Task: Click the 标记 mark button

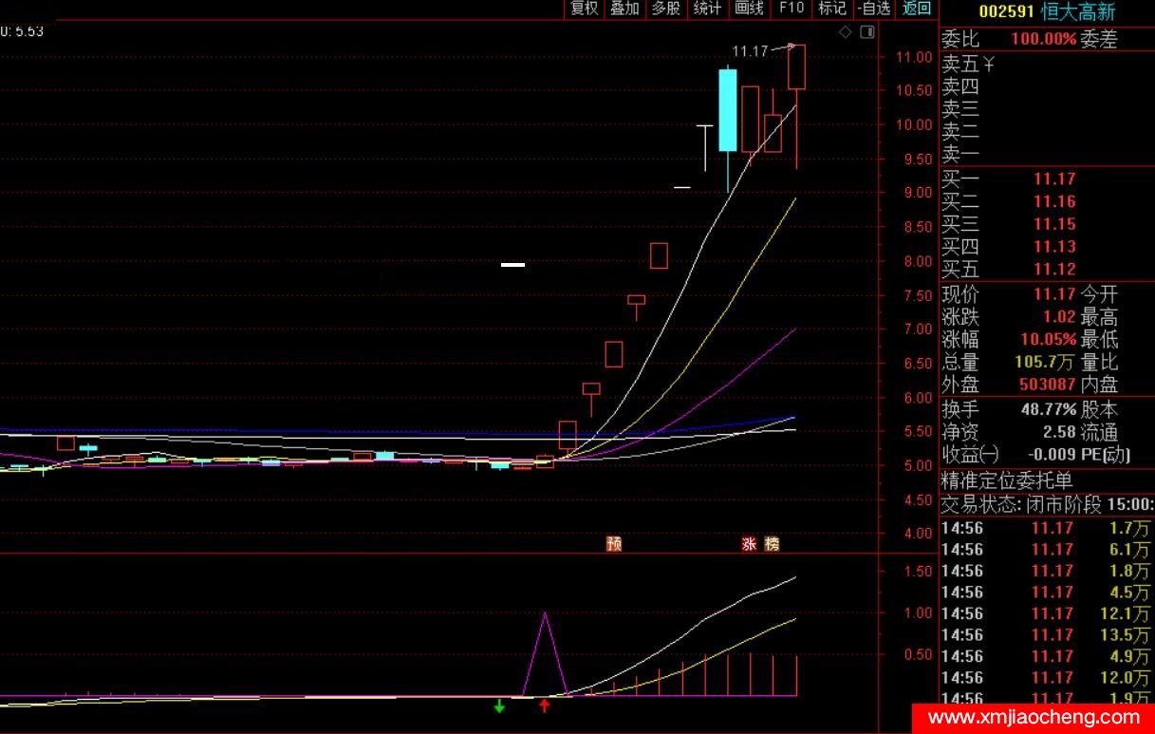Action: coord(831,9)
